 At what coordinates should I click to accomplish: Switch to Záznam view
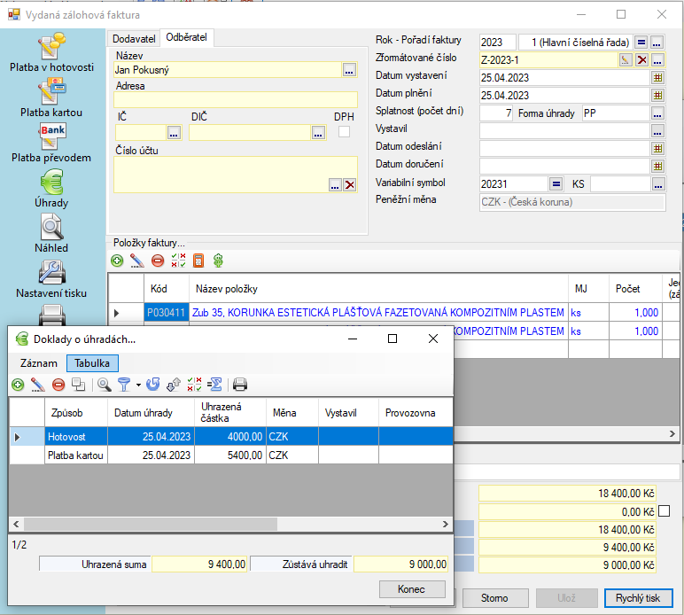(38, 363)
